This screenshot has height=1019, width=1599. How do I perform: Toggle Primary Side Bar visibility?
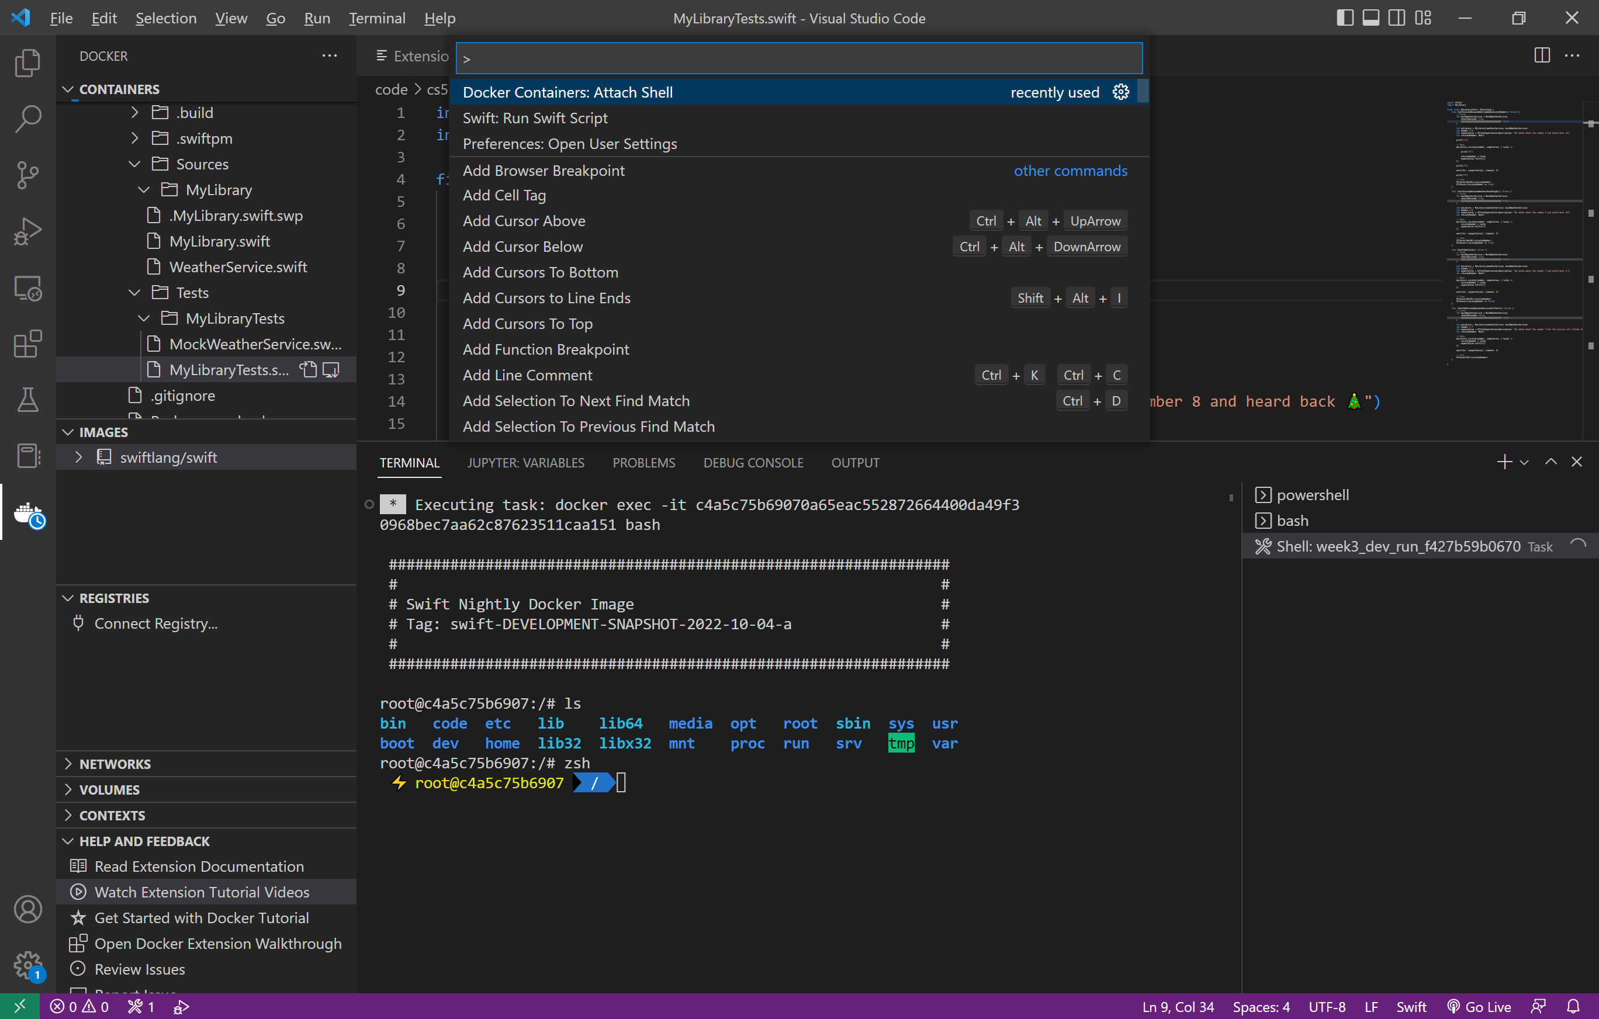(1345, 18)
